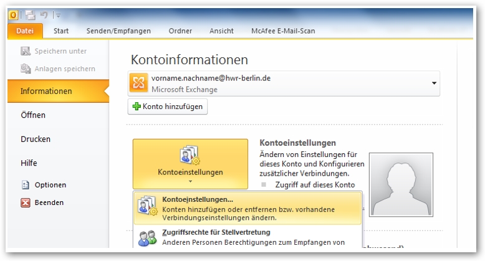Screen dimensions: 485x261
Task: Click the Anlagen speichern attachment icon
Action: pos(26,69)
